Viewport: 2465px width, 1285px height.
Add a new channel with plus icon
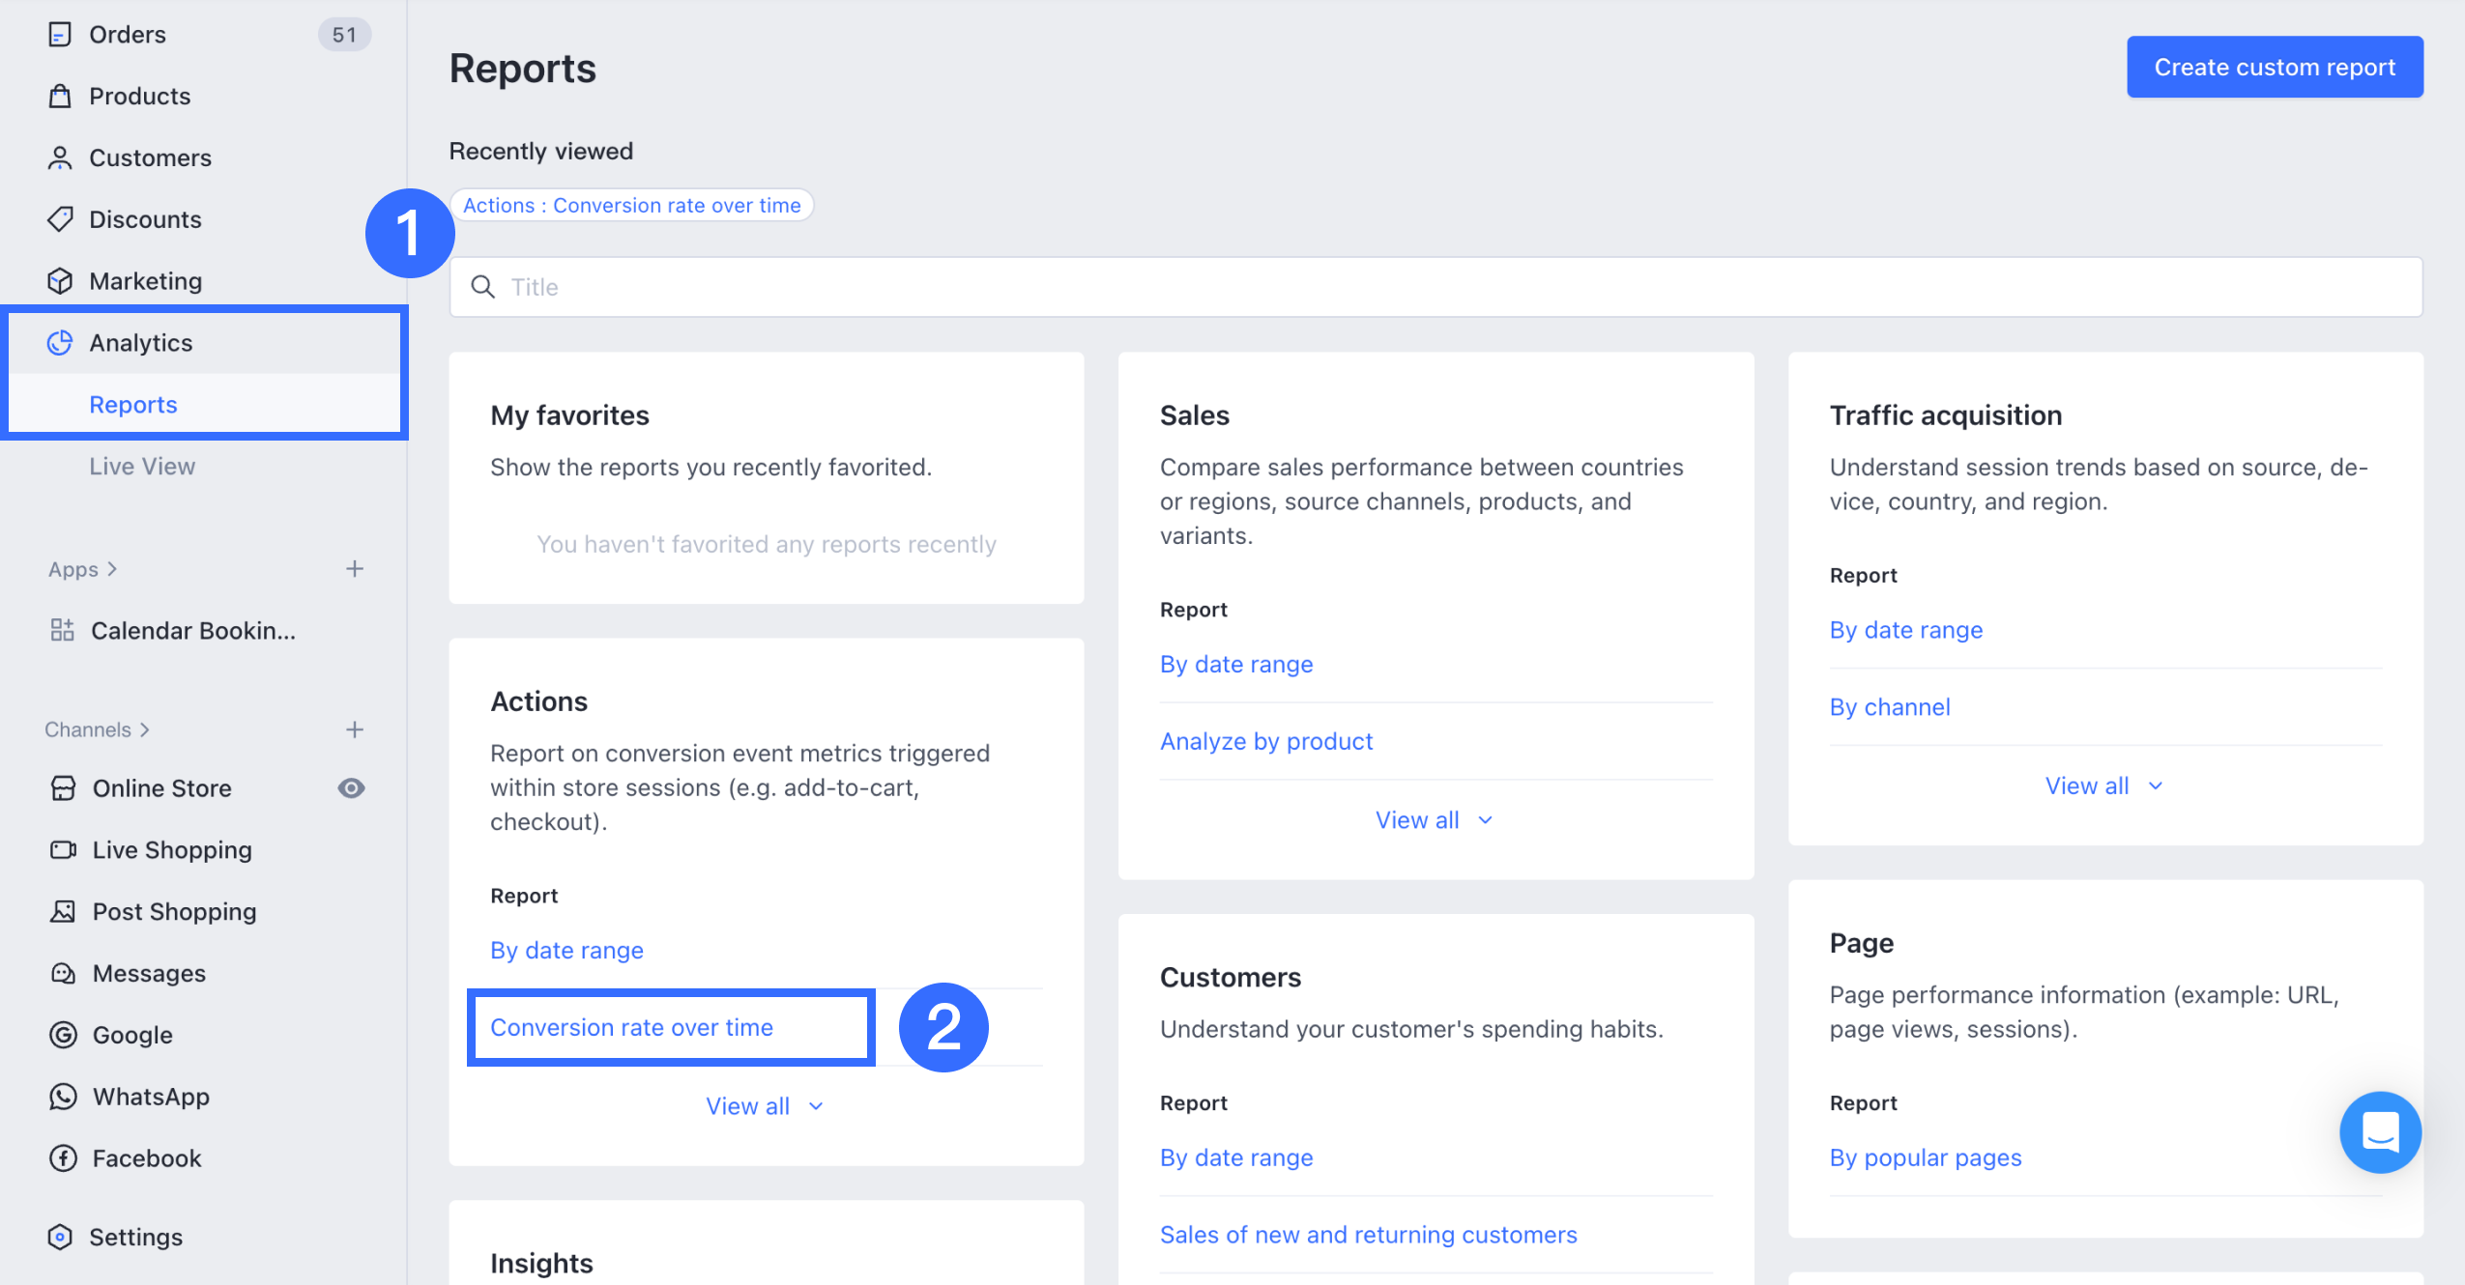(355, 729)
